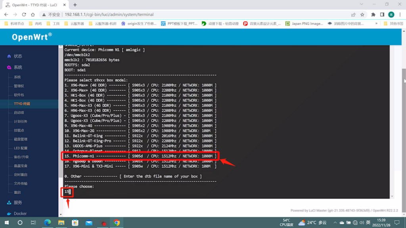The height and width of the screenshot is (228, 406).
Task: Click the sidebar scrollbar down arrow
Action: click(61, 215)
